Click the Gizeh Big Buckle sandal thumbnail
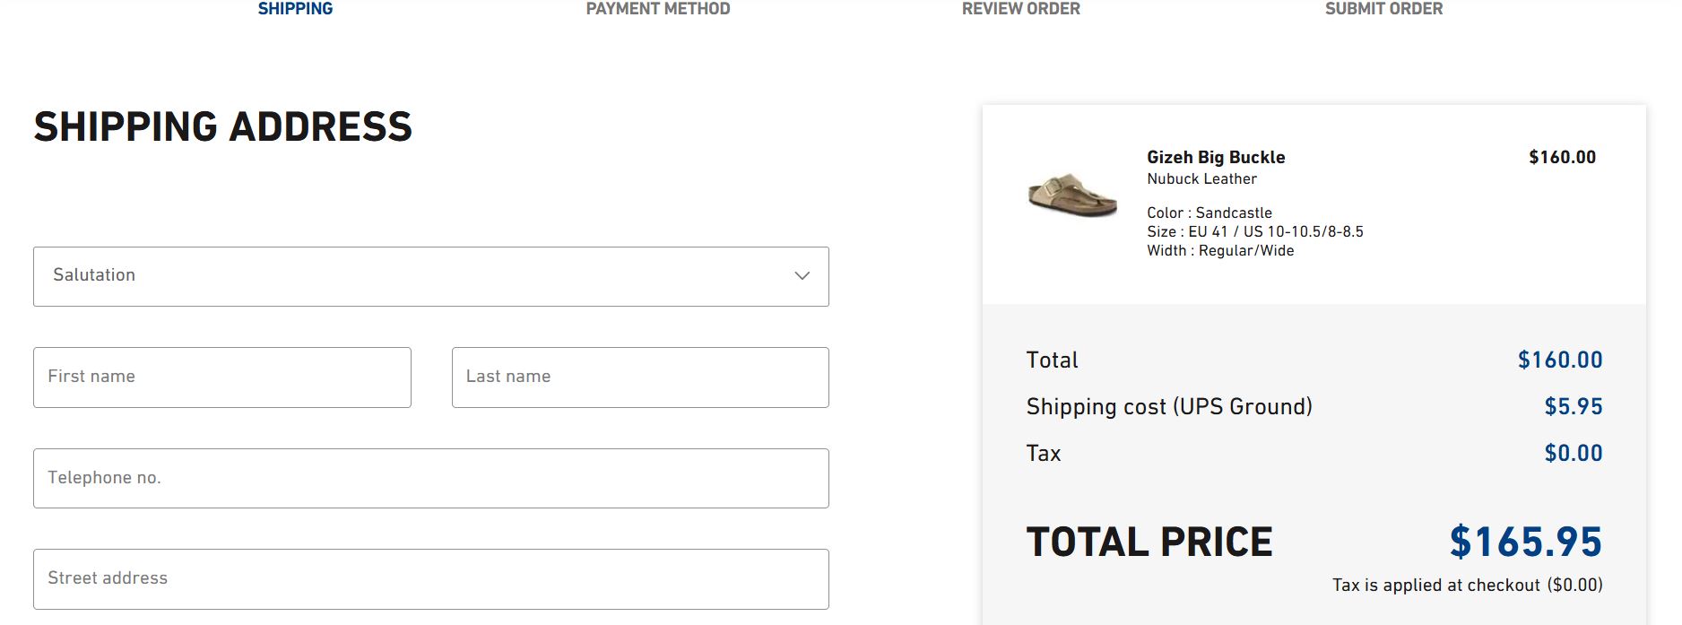 tap(1072, 195)
